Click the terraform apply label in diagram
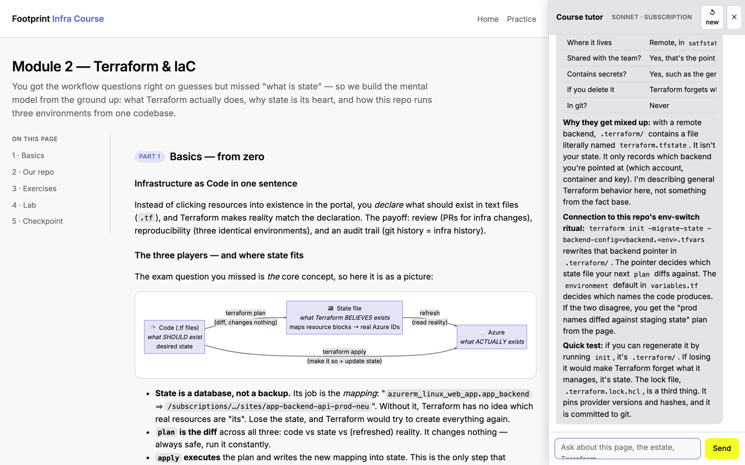The width and height of the screenshot is (745, 465). 345,352
